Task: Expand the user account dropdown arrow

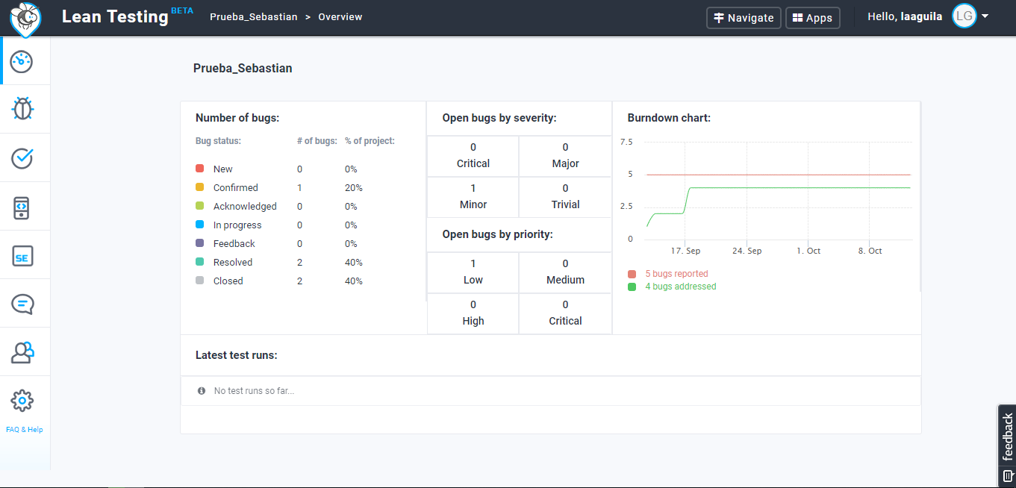Action: (985, 16)
